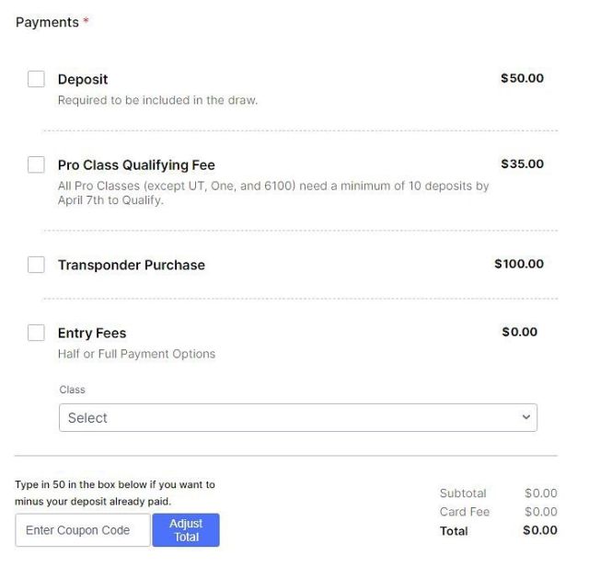Click the Card Fee amount line

pyautogui.click(x=541, y=512)
